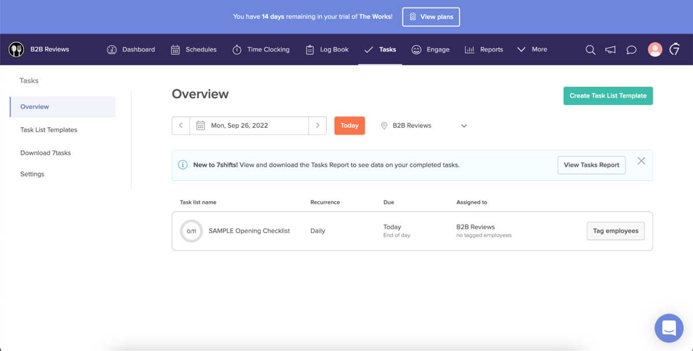Click the 7shifts logo icon at top right
The height and width of the screenshot is (351, 693).
675,50
